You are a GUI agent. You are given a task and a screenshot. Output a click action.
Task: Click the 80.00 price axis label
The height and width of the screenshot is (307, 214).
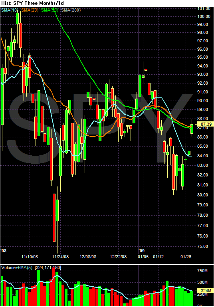(203, 195)
